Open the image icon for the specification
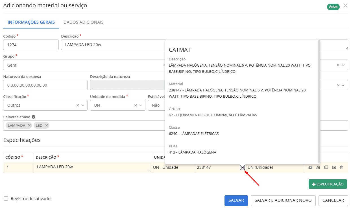The height and width of the screenshot is (208, 351). click(334, 167)
